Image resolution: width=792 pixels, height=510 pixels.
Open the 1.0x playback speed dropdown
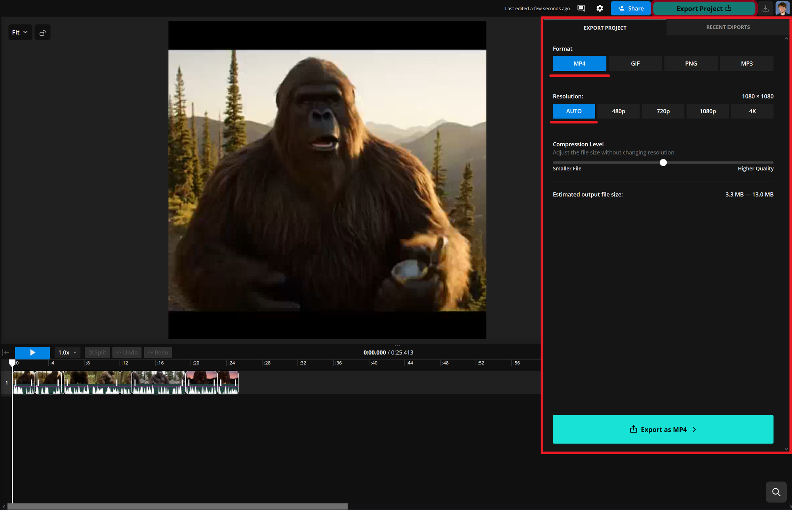67,352
